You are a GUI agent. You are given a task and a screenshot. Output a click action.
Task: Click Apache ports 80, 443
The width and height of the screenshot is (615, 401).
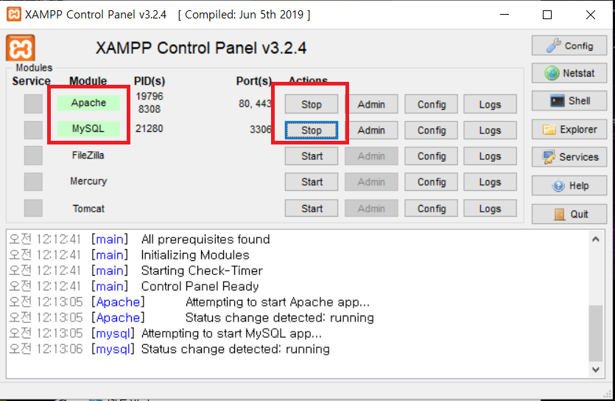click(255, 104)
